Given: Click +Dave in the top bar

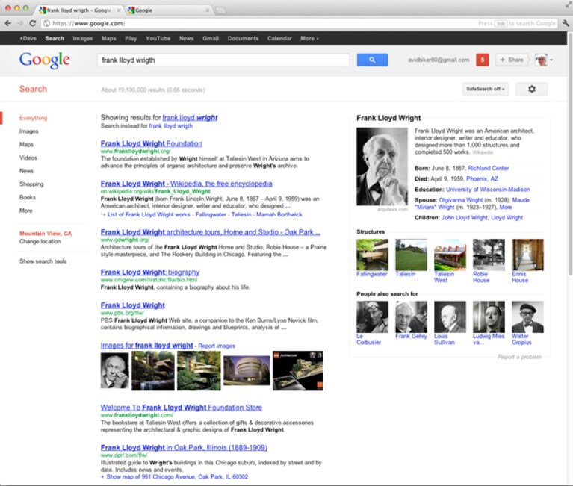Looking at the screenshot, I should coord(28,38).
